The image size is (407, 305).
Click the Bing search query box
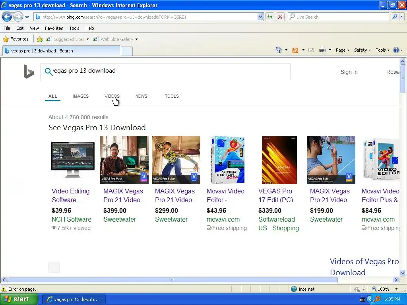tap(166, 72)
